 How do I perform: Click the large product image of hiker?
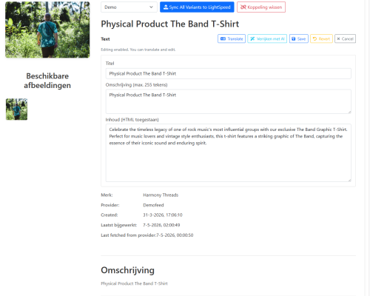47,30
